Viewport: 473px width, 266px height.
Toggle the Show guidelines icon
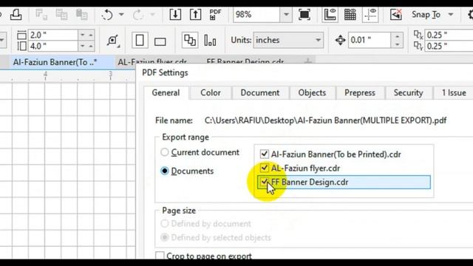pos(370,15)
